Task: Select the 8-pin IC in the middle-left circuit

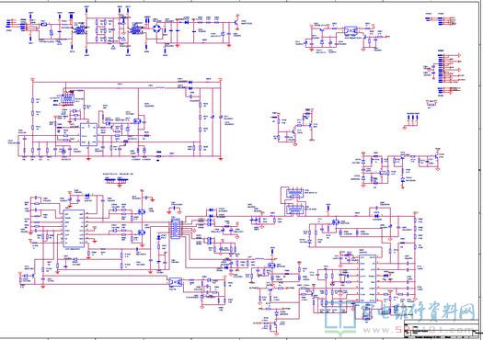Action: coord(88,134)
